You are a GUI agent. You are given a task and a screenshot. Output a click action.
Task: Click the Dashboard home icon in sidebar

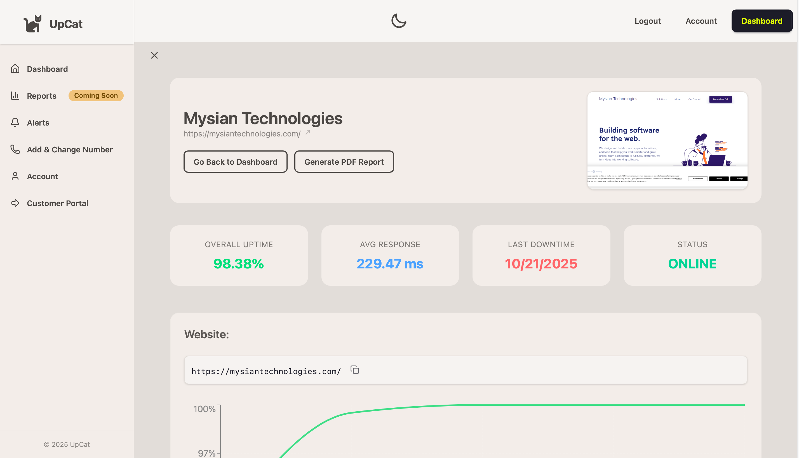(15, 69)
